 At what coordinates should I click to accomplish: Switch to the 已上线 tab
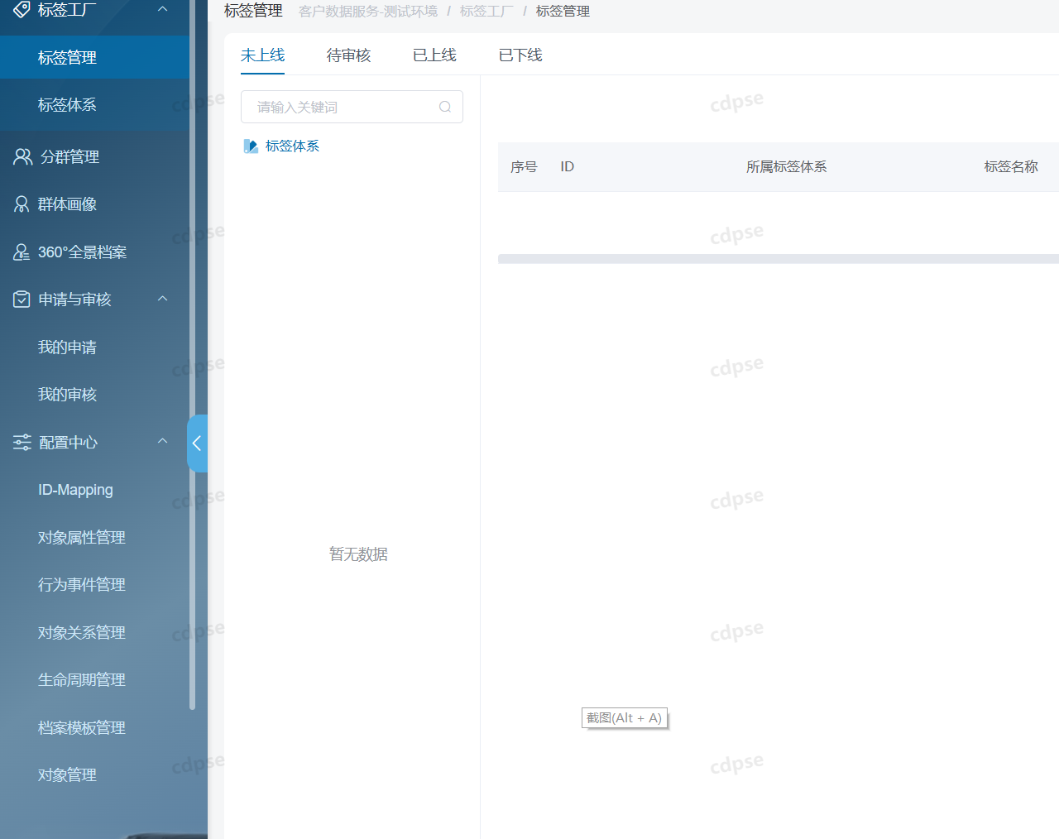434,55
